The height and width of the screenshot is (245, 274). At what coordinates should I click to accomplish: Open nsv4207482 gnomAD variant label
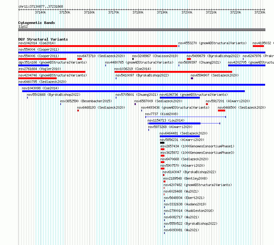click(198, 185)
